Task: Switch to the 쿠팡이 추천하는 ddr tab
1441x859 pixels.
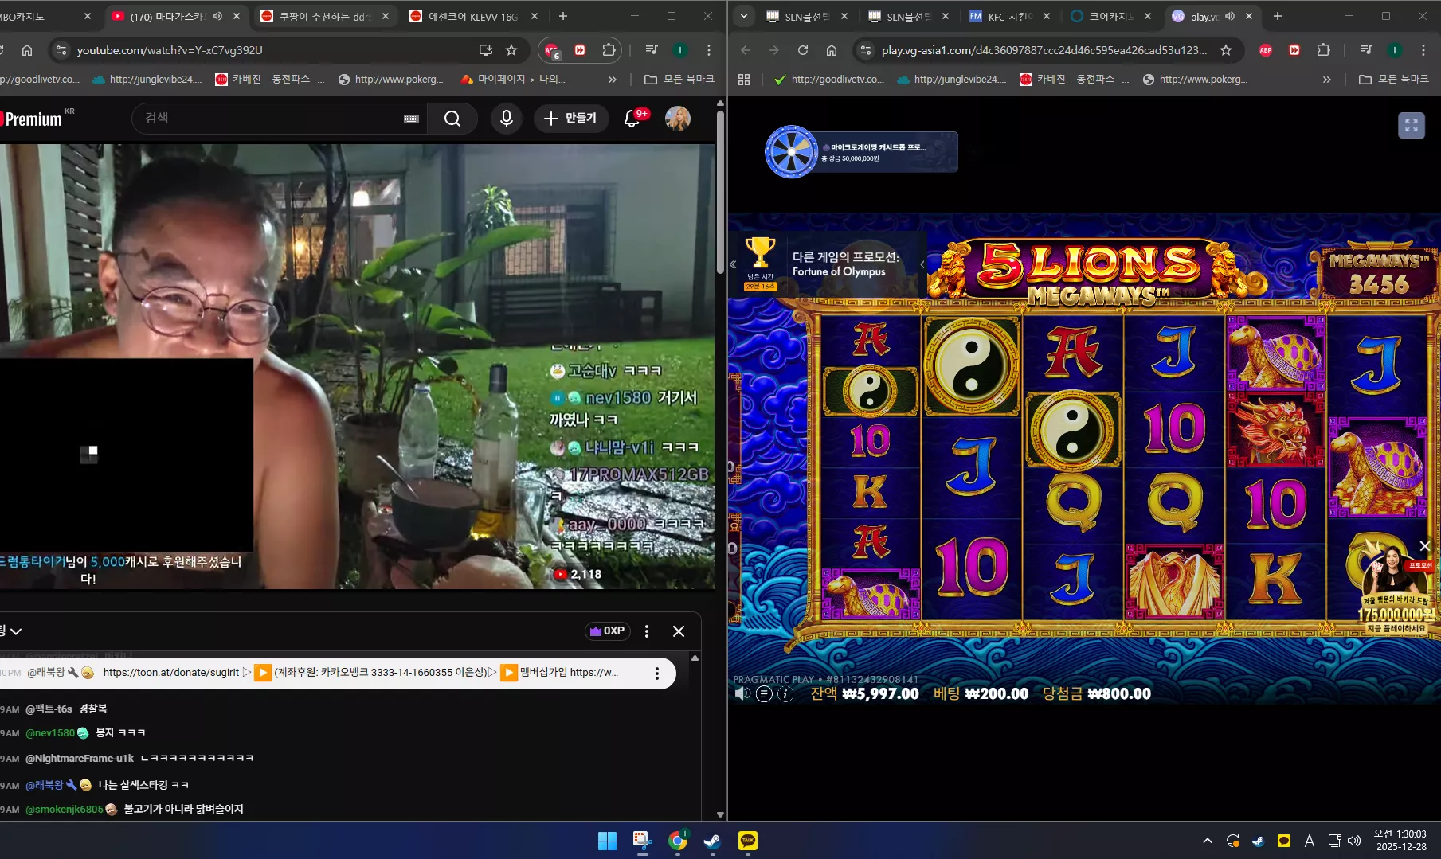Action: pyautogui.click(x=324, y=16)
